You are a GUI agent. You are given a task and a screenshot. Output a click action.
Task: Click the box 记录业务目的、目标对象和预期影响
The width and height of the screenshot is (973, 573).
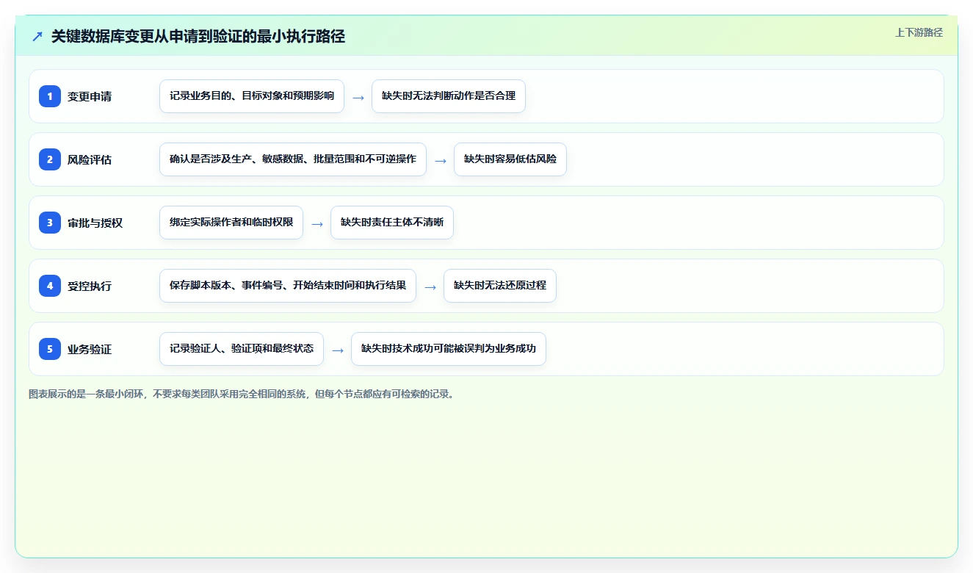tap(252, 96)
